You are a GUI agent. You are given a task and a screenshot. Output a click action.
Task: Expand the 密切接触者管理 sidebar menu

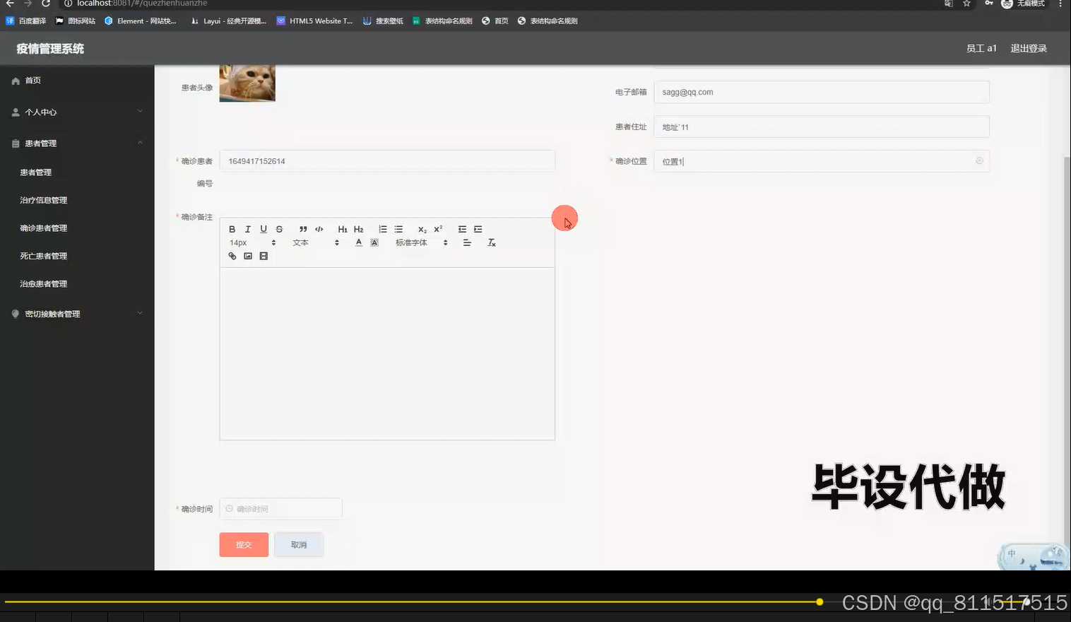77,313
